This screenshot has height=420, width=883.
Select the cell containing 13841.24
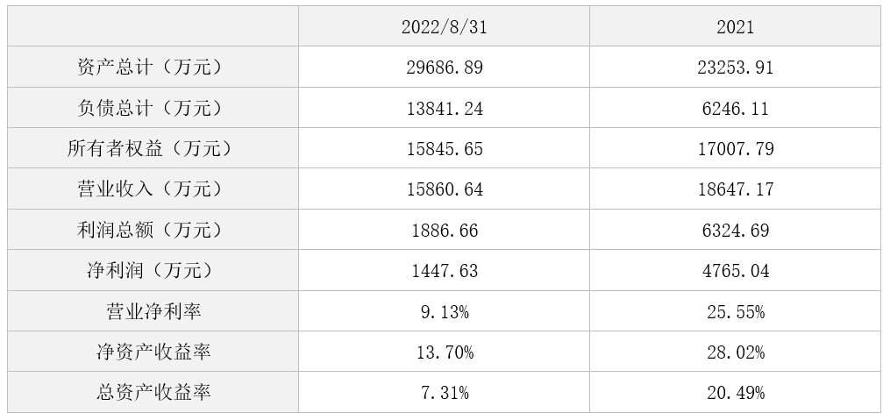coord(444,109)
